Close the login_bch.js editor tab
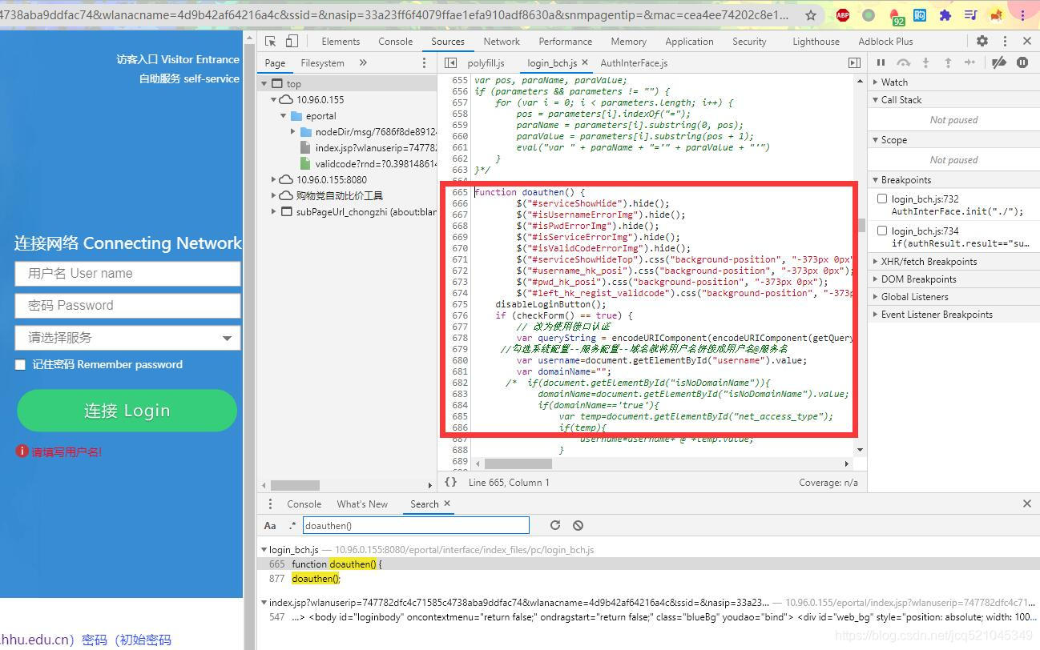 pyautogui.click(x=585, y=62)
